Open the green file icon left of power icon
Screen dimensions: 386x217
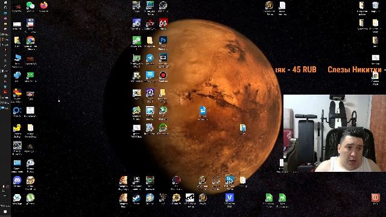click(282, 198)
